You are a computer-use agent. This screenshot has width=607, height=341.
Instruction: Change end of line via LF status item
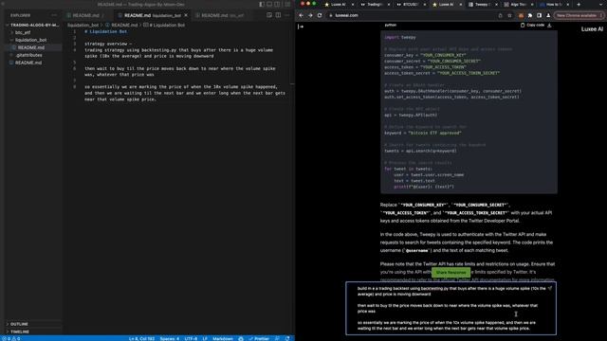click(x=205, y=339)
